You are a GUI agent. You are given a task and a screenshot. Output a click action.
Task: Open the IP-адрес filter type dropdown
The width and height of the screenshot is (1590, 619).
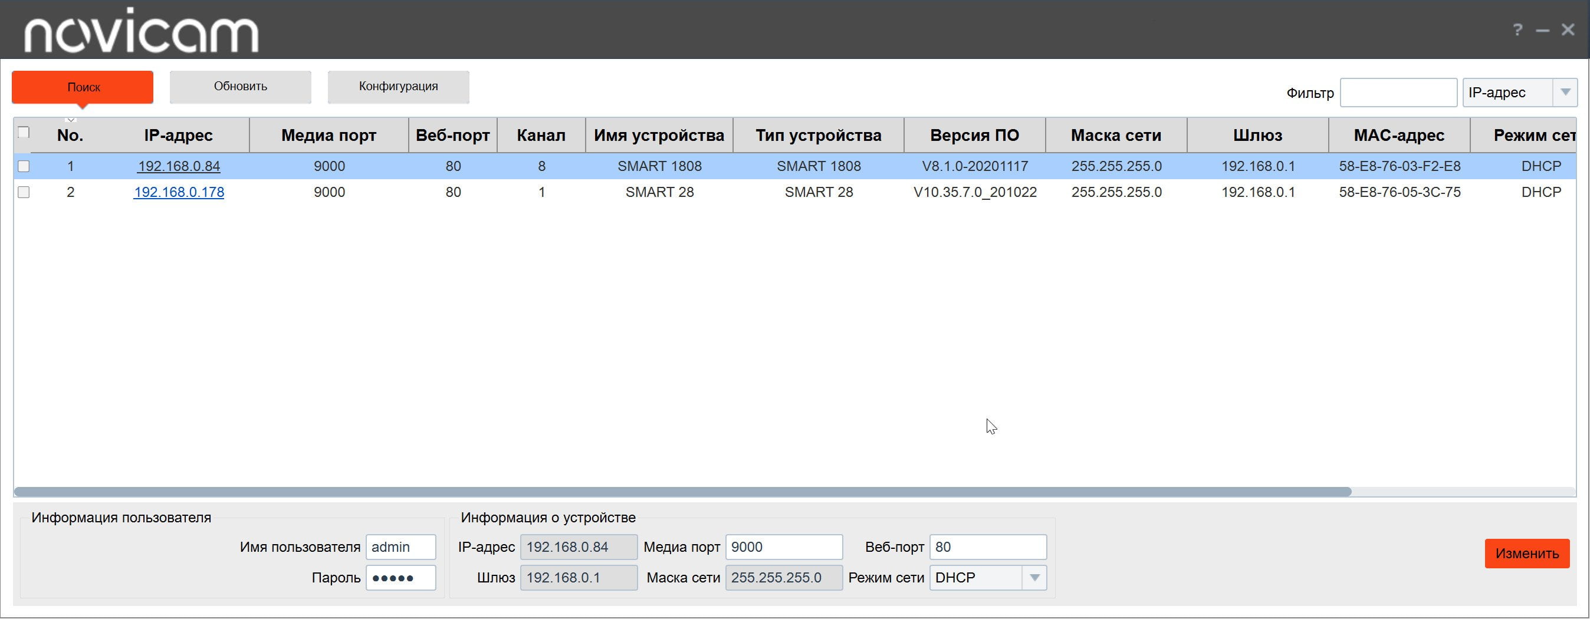click(x=1520, y=93)
